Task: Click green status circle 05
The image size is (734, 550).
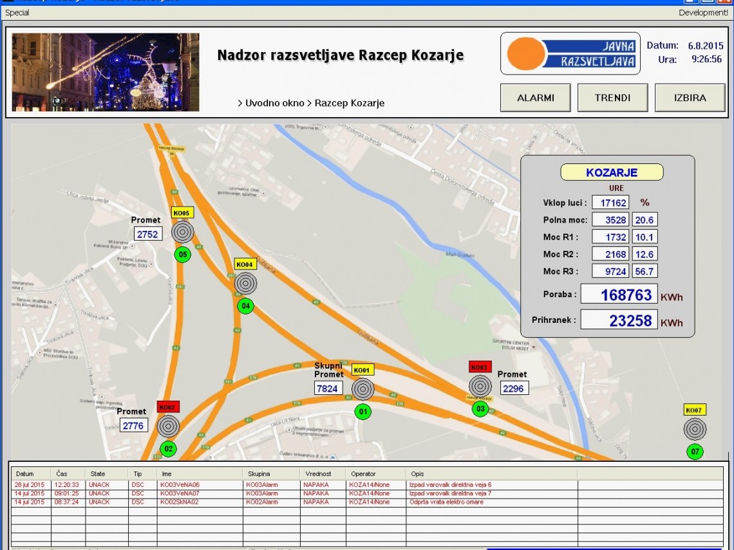Action: (x=183, y=255)
